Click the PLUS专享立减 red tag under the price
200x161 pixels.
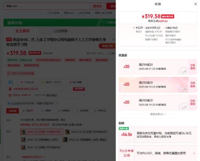pos(48,60)
